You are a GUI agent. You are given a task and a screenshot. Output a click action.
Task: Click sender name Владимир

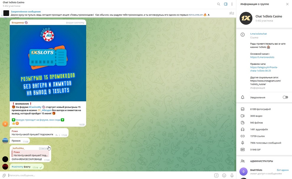click(18, 23)
